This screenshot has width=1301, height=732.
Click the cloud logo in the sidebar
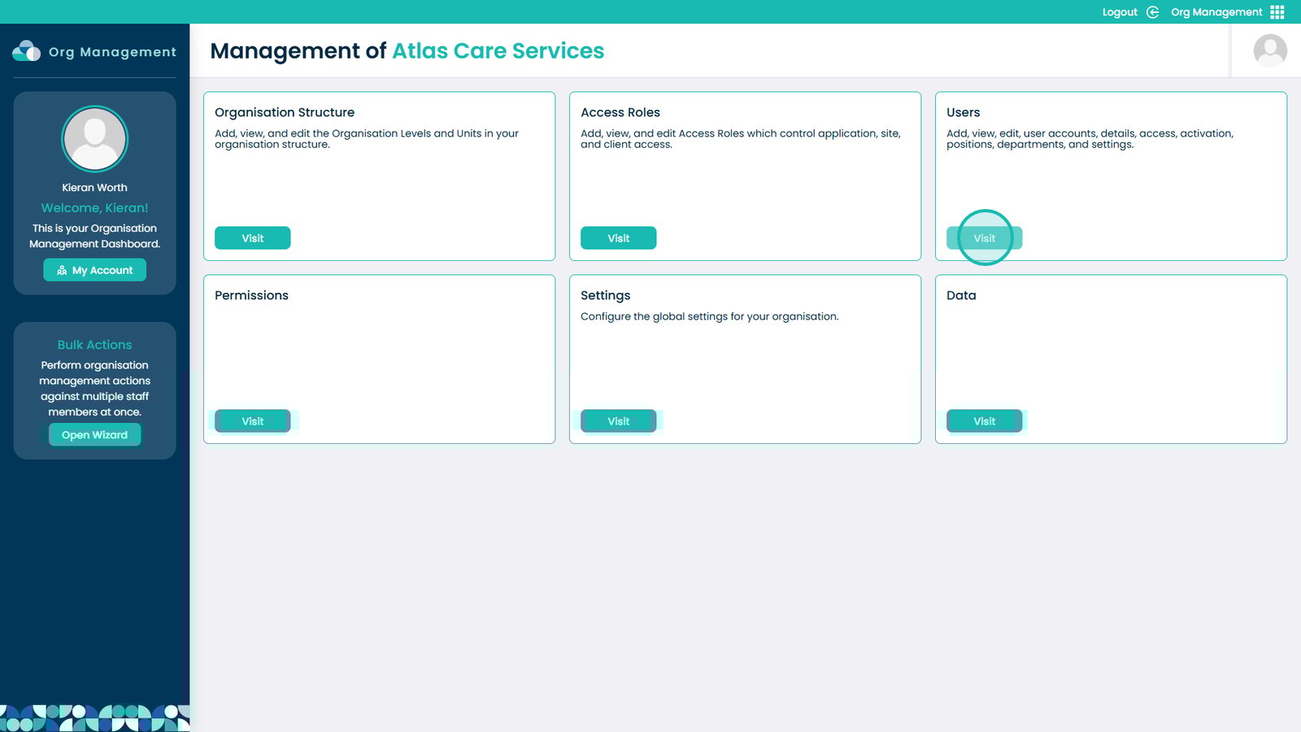[26, 51]
